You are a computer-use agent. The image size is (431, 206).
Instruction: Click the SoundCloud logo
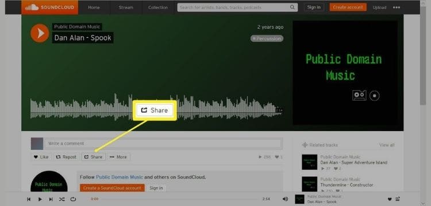(x=50, y=7)
